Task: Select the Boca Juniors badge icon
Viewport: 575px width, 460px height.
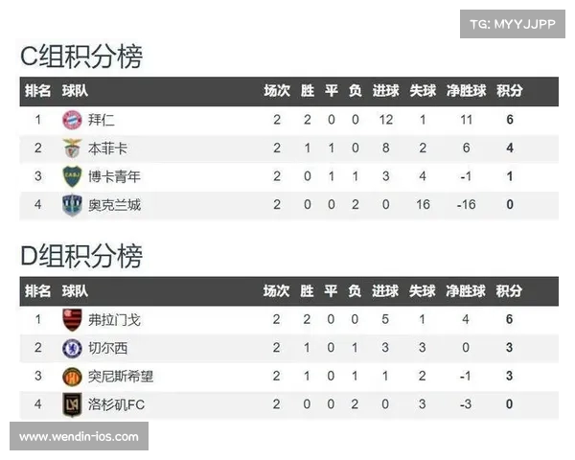Action: click(x=72, y=176)
